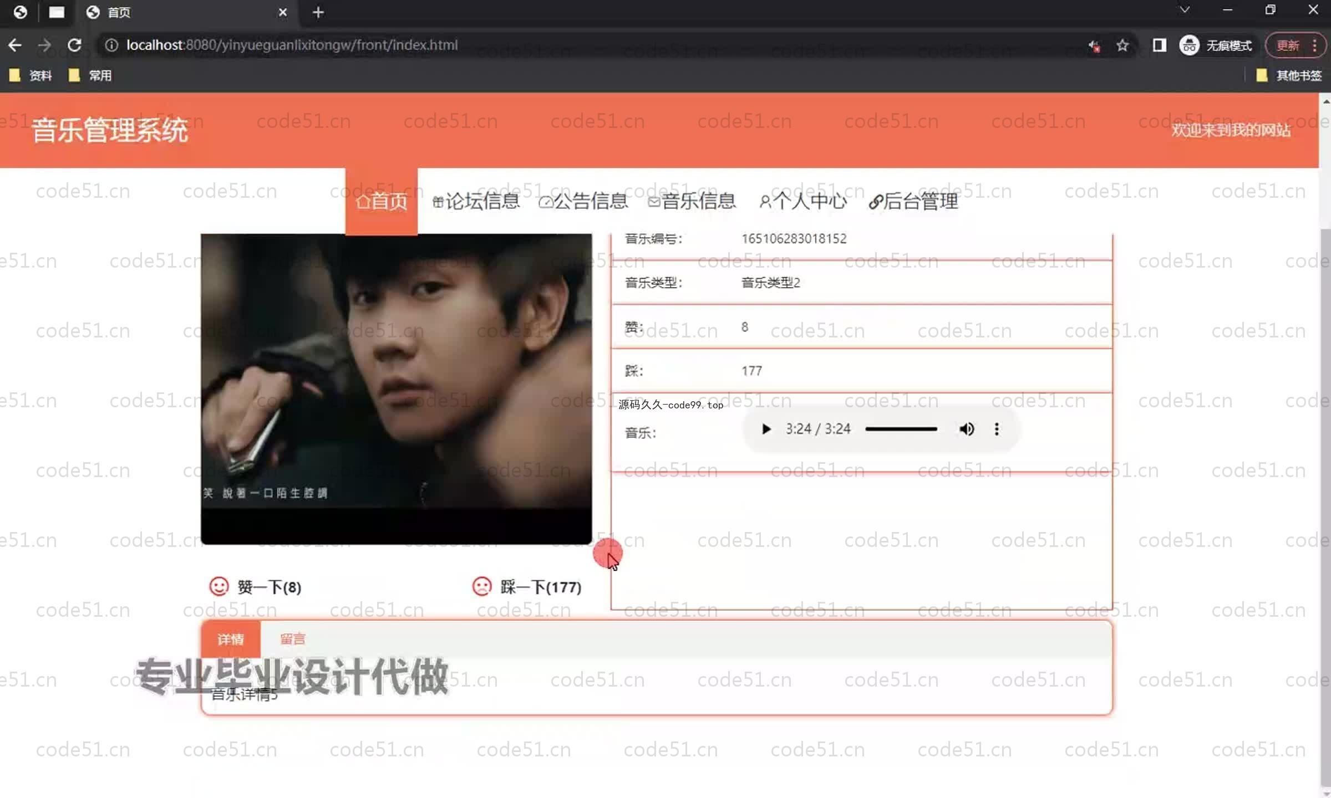Image resolution: width=1331 pixels, height=798 pixels.
Task: Click the music cover image
Action: click(396, 389)
